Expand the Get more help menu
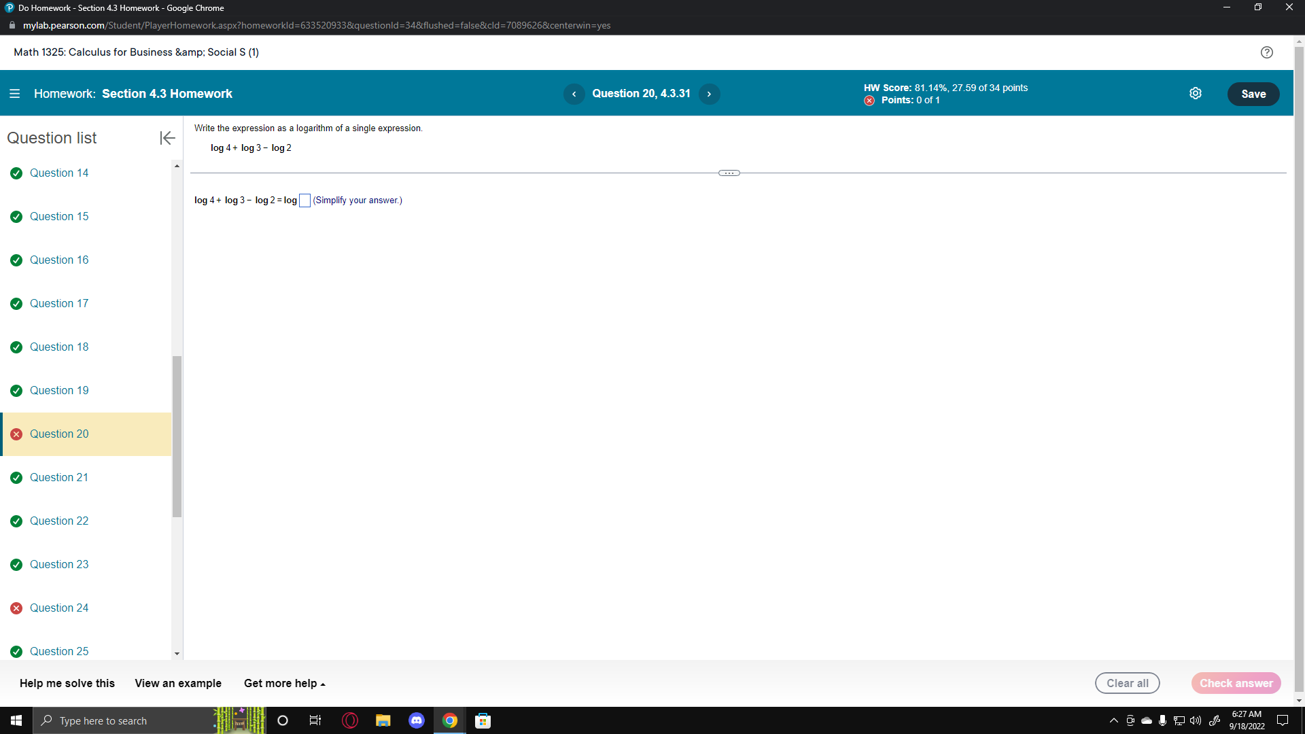This screenshot has height=734, width=1305. [284, 683]
